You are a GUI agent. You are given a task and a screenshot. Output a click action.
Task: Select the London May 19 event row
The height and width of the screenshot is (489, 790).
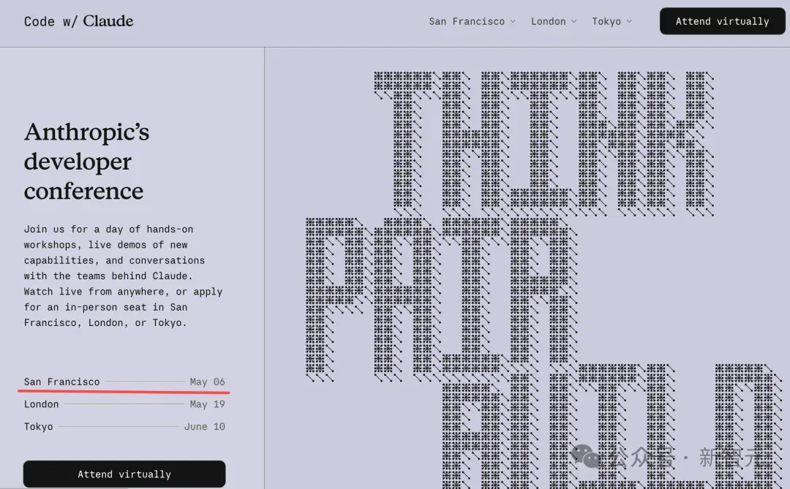pyautogui.click(x=124, y=404)
